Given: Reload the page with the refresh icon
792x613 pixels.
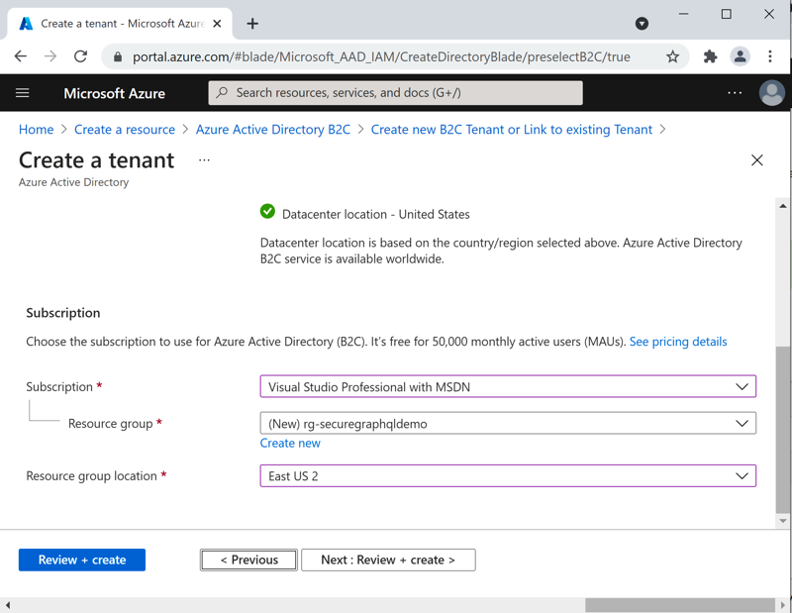Looking at the screenshot, I should pyautogui.click(x=81, y=56).
